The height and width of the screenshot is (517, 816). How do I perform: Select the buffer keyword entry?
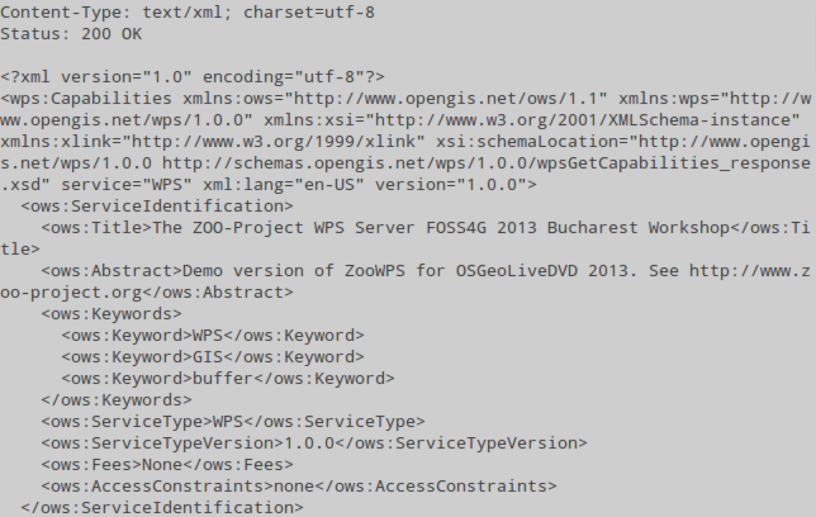coord(227,378)
